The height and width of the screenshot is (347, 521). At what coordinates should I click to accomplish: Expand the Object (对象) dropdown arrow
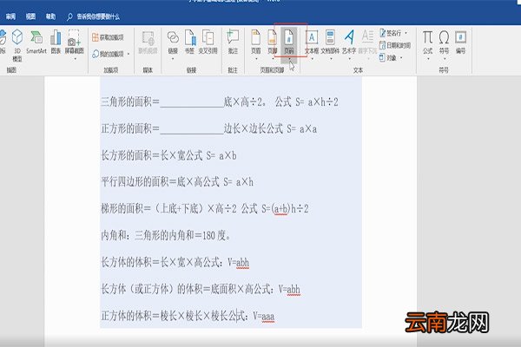click(x=401, y=58)
